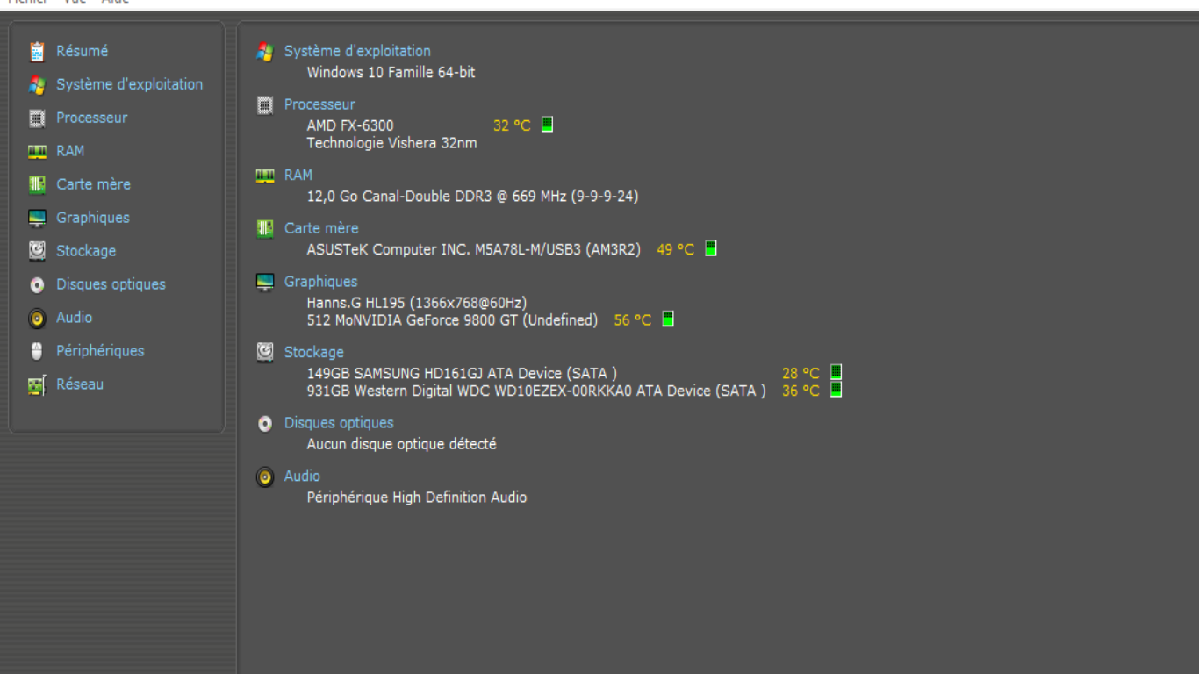Viewport: 1199px width, 674px height.
Task: Select Disques optiques in the sidebar
Action: click(111, 284)
